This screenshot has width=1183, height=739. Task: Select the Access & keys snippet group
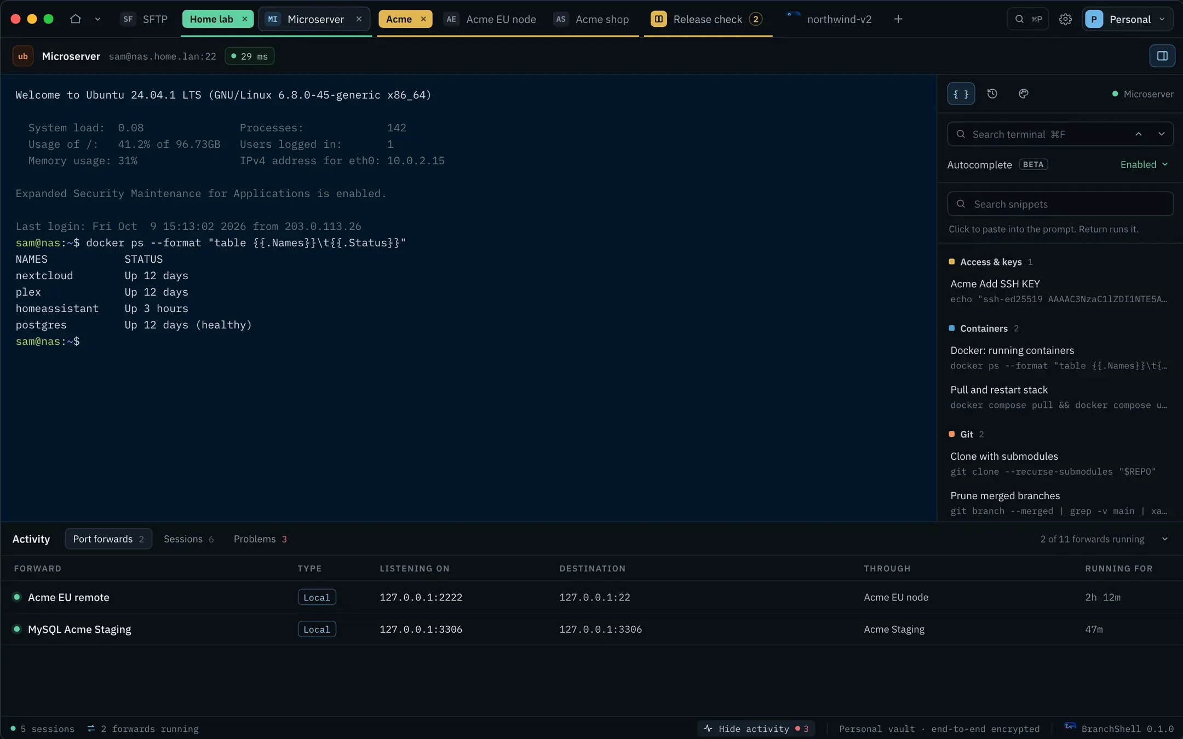point(990,262)
